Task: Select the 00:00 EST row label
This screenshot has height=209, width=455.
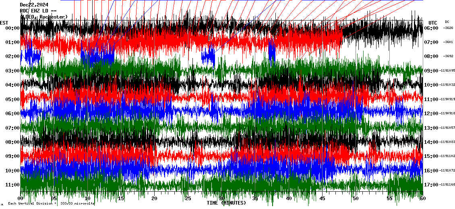Action: 12,28
